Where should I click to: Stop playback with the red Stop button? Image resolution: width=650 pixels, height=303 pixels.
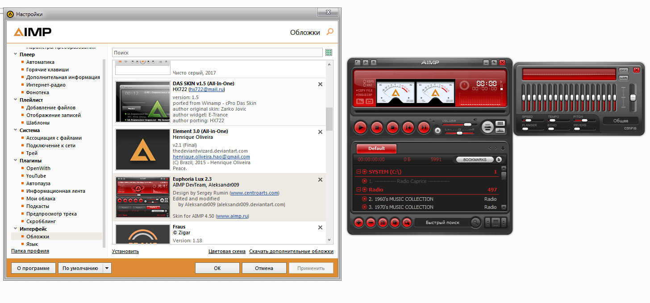392,128
